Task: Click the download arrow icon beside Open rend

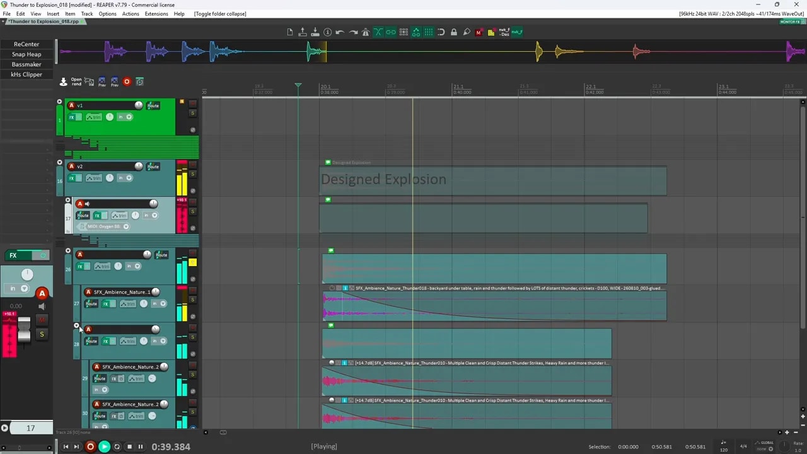Action: pyautogui.click(x=64, y=82)
